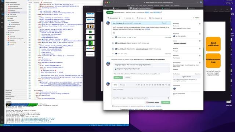
Task: Switch to the Conversation tab
Action: 114,18
